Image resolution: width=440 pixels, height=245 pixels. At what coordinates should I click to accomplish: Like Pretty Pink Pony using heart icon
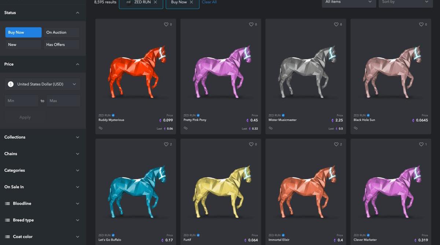click(251, 25)
